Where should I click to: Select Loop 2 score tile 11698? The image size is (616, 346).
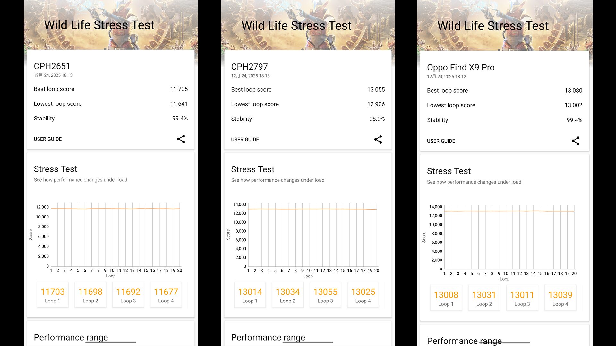click(90, 295)
